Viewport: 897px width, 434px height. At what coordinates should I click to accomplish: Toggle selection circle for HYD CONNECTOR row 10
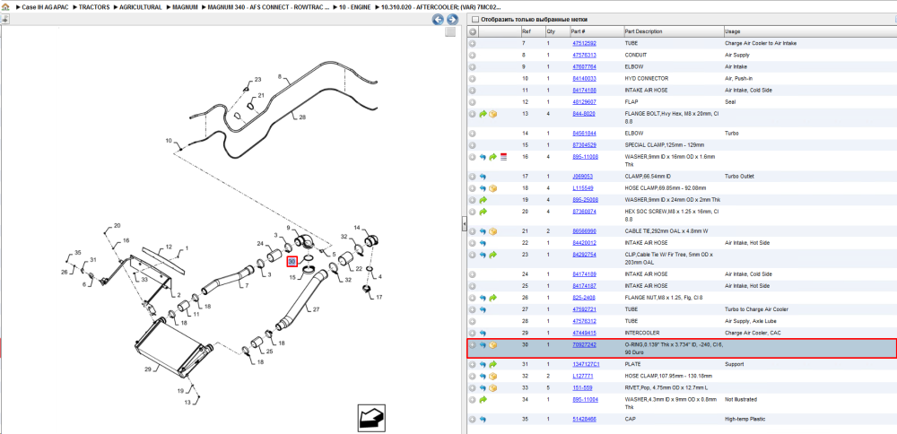tap(473, 79)
